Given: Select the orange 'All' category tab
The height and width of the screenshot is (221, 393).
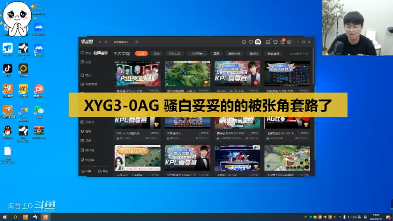Looking at the screenshot, I should pyautogui.click(x=141, y=54).
